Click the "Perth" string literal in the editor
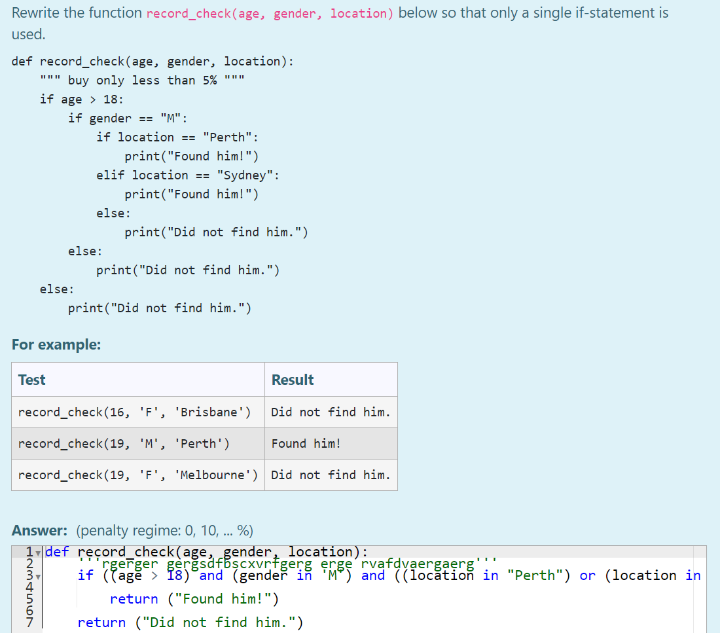Image resolution: width=720 pixels, height=633 pixels. [x=535, y=575]
